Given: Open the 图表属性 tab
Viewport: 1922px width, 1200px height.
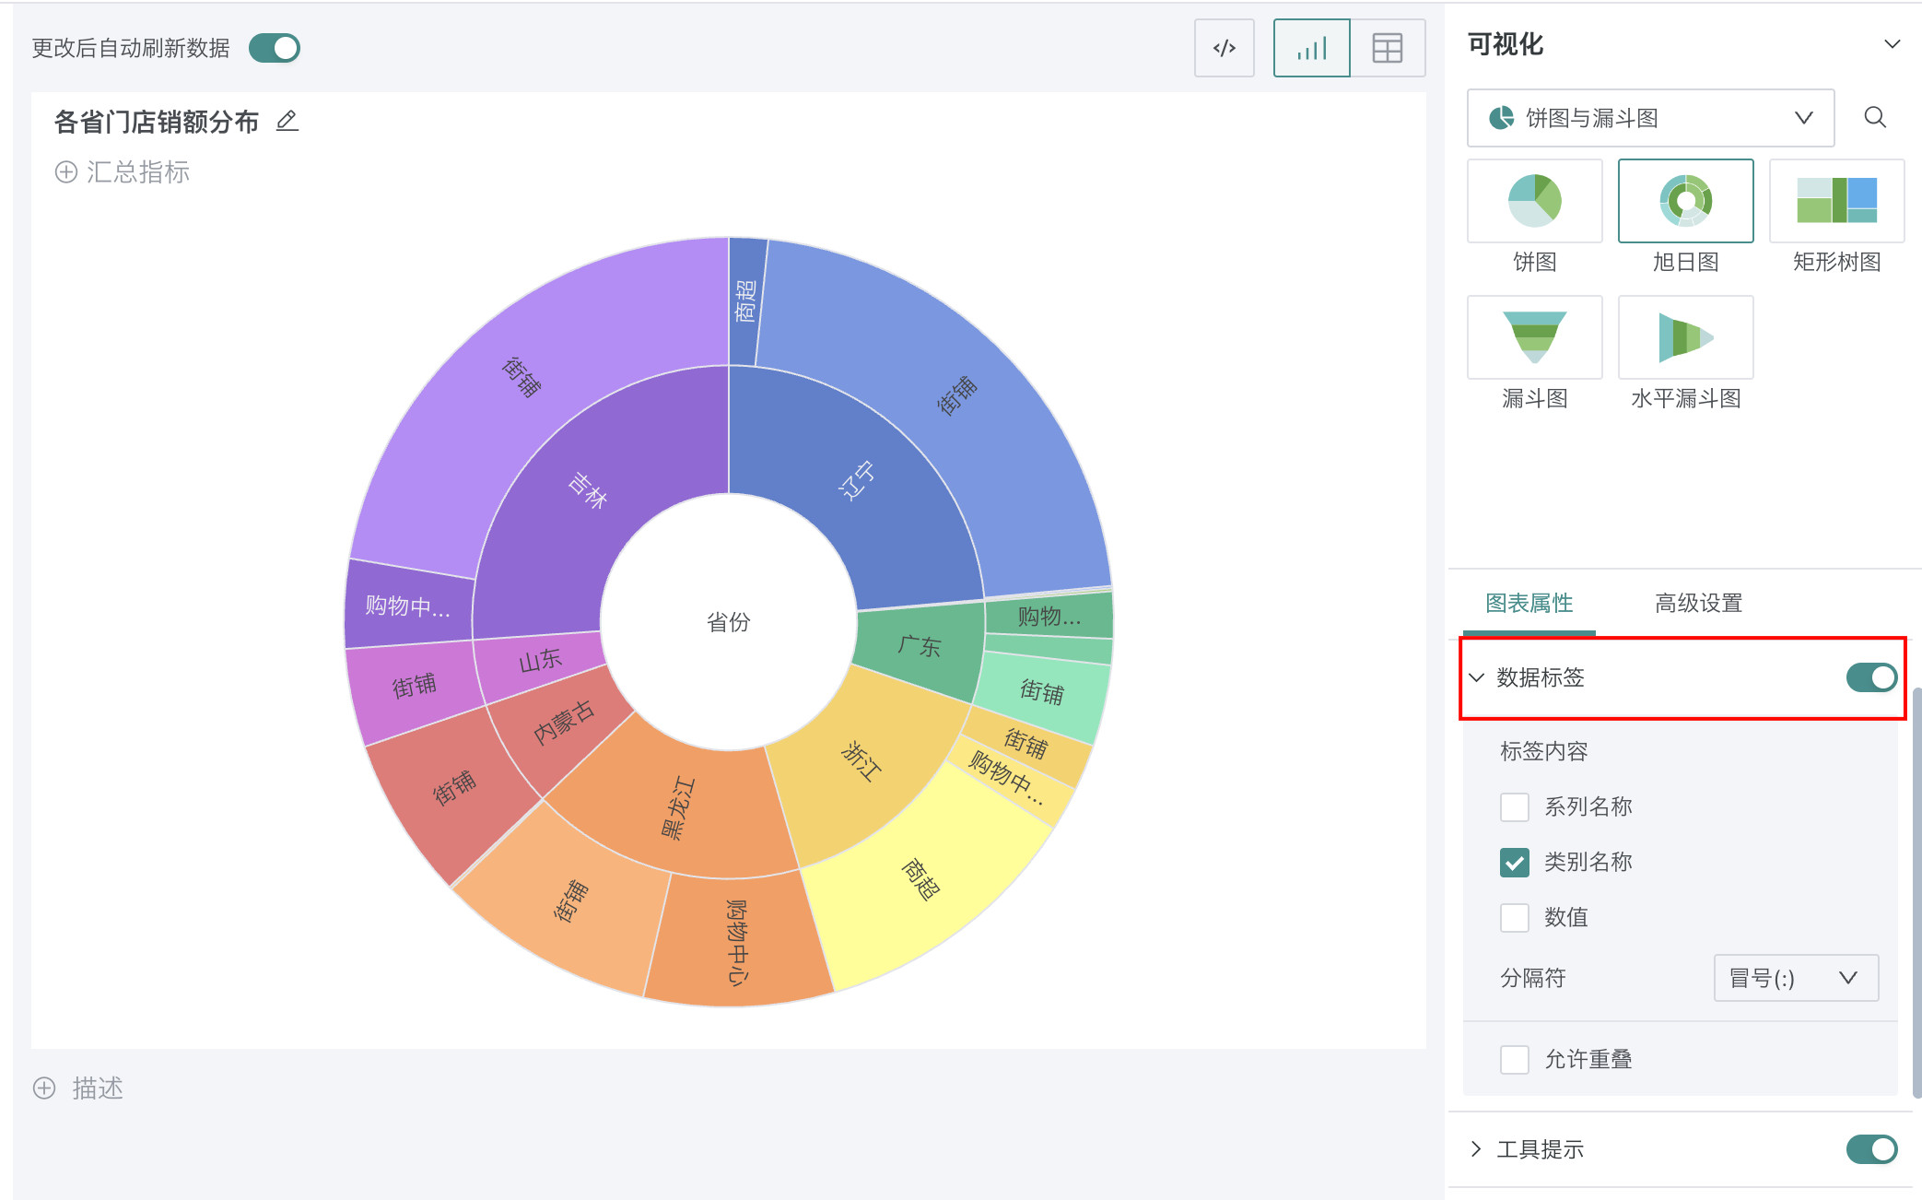Looking at the screenshot, I should coord(1529,603).
